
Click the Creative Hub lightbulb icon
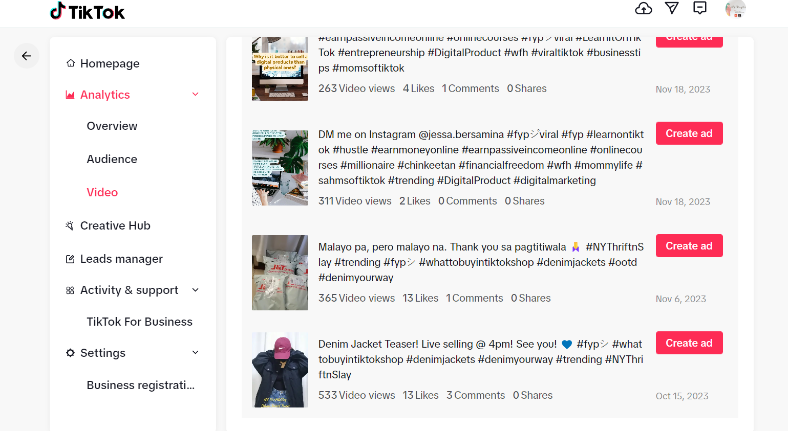tap(70, 225)
